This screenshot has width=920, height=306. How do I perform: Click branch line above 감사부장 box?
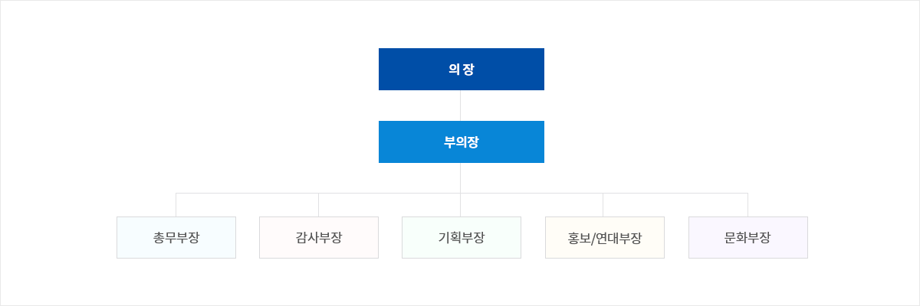(318, 204)
